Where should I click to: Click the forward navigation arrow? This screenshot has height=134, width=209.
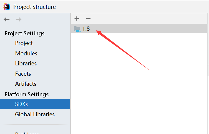coord(18,19)
